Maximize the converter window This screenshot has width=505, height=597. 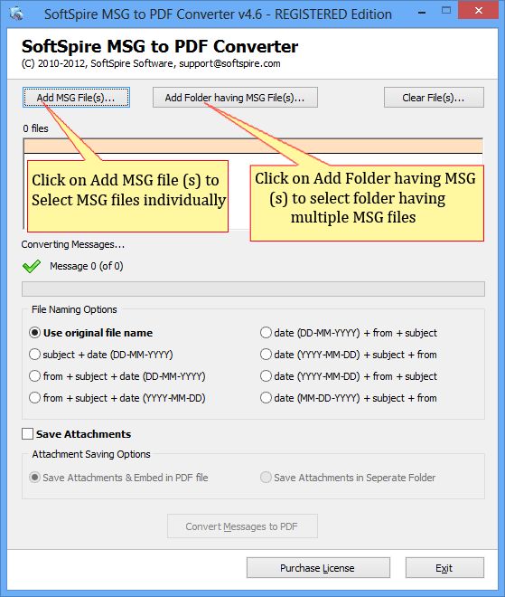[446, 11]
